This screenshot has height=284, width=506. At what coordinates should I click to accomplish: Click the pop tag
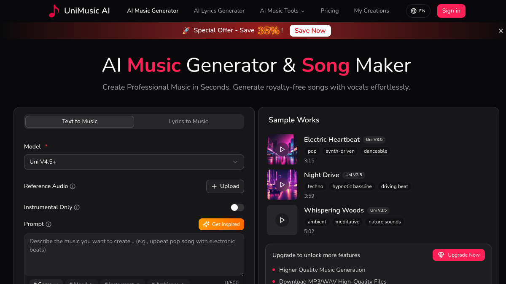pyautogui.click(x=312, y=151)
